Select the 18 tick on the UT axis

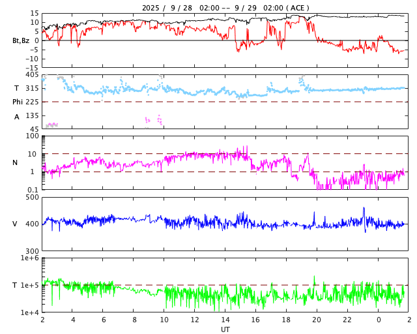pos(286,320)
